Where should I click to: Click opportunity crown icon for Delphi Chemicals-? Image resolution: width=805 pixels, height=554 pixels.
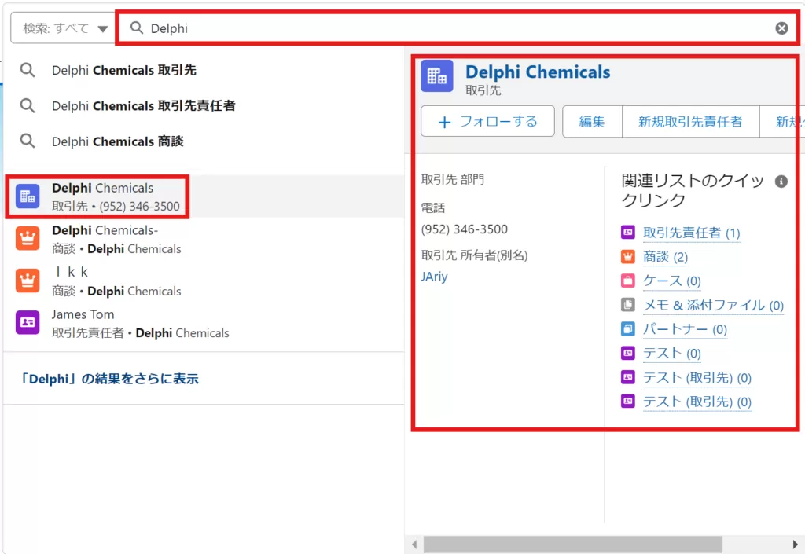click(x=28, y=239)
